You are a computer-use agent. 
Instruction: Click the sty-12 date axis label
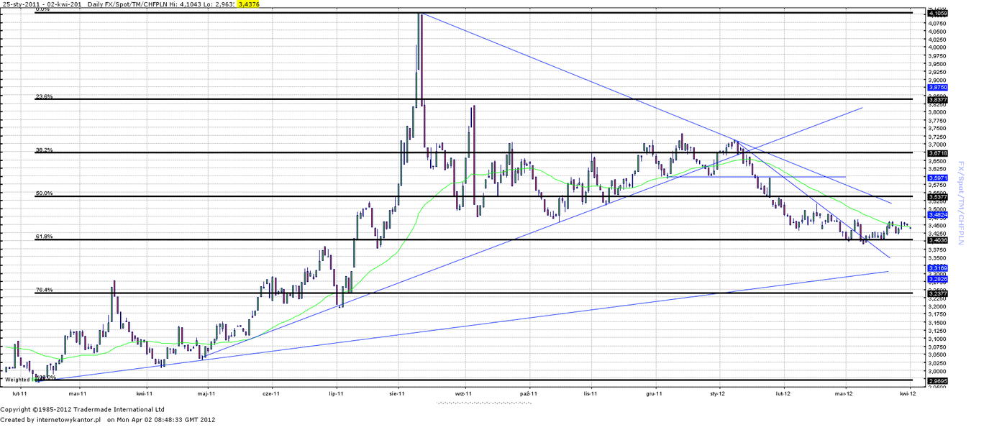click(717, 393)
